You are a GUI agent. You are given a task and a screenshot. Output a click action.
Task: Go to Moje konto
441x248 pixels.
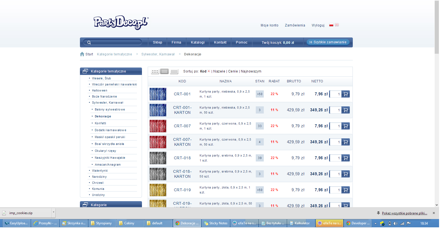270,25
